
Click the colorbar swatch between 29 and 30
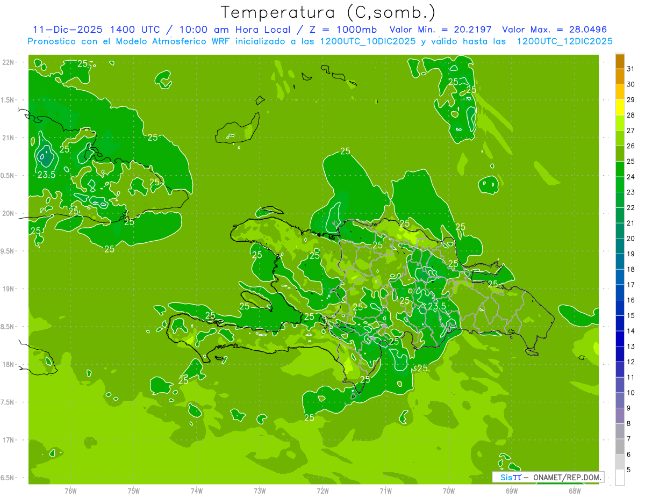pyautogui.click(x=620, y=92)
